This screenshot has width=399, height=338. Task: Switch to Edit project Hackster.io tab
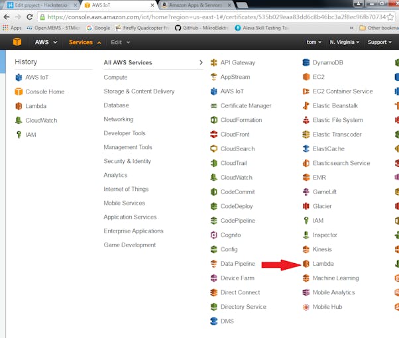(x=42, y=5)
